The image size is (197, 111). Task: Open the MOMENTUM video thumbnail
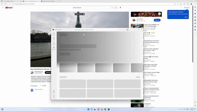coord(137,105)
